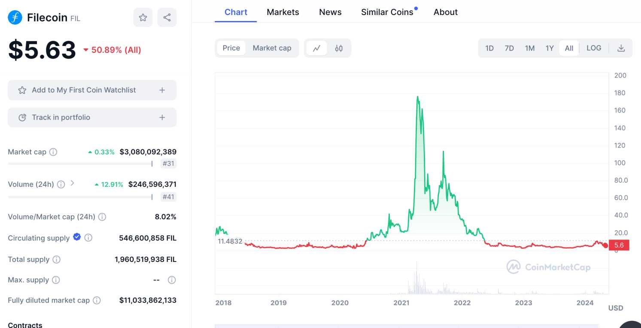Set chart range to 1Y
Viewport: 641px width, 328px height.
[550, 48]
